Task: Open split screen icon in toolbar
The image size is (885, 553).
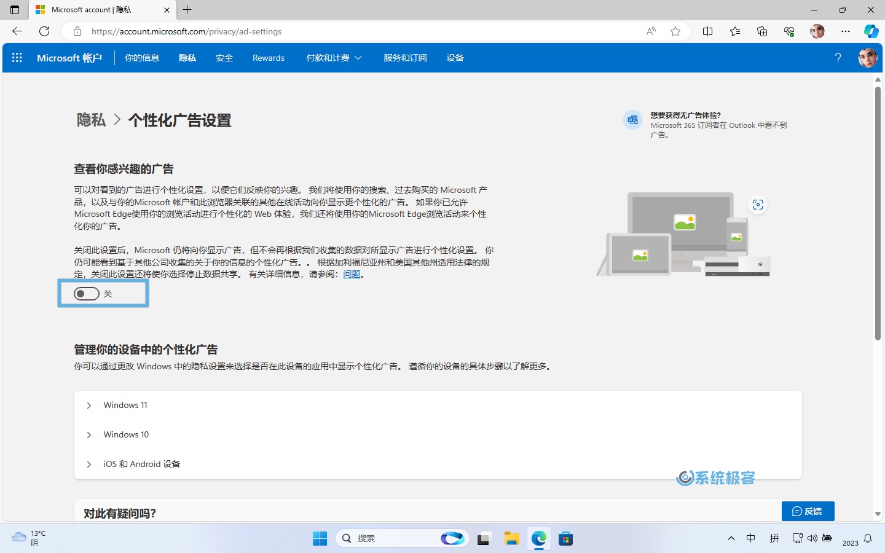Action: coord(707,31)
